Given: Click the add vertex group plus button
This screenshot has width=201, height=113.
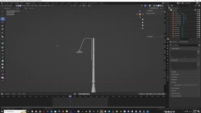Looking at the screenshot, I should (198, 51).
